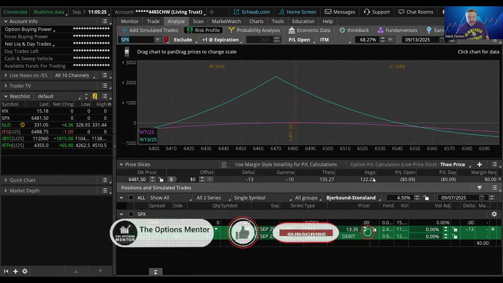The width and height of the screenshot is (503, 283).
Task: Click the SPX group settings gear
Action: [494, 214]
